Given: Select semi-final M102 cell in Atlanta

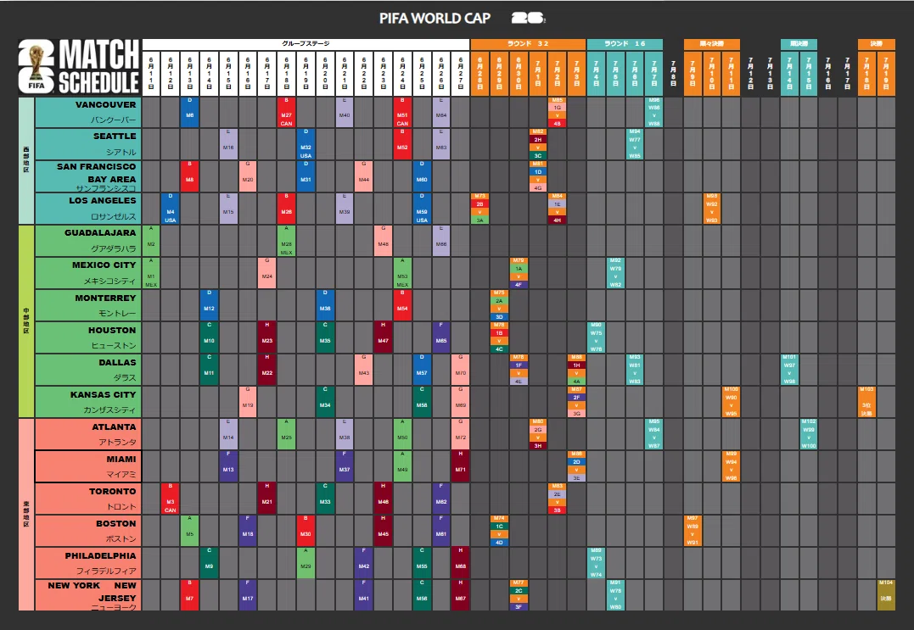Looking at the screenshot, I should [x=809, y=434].
